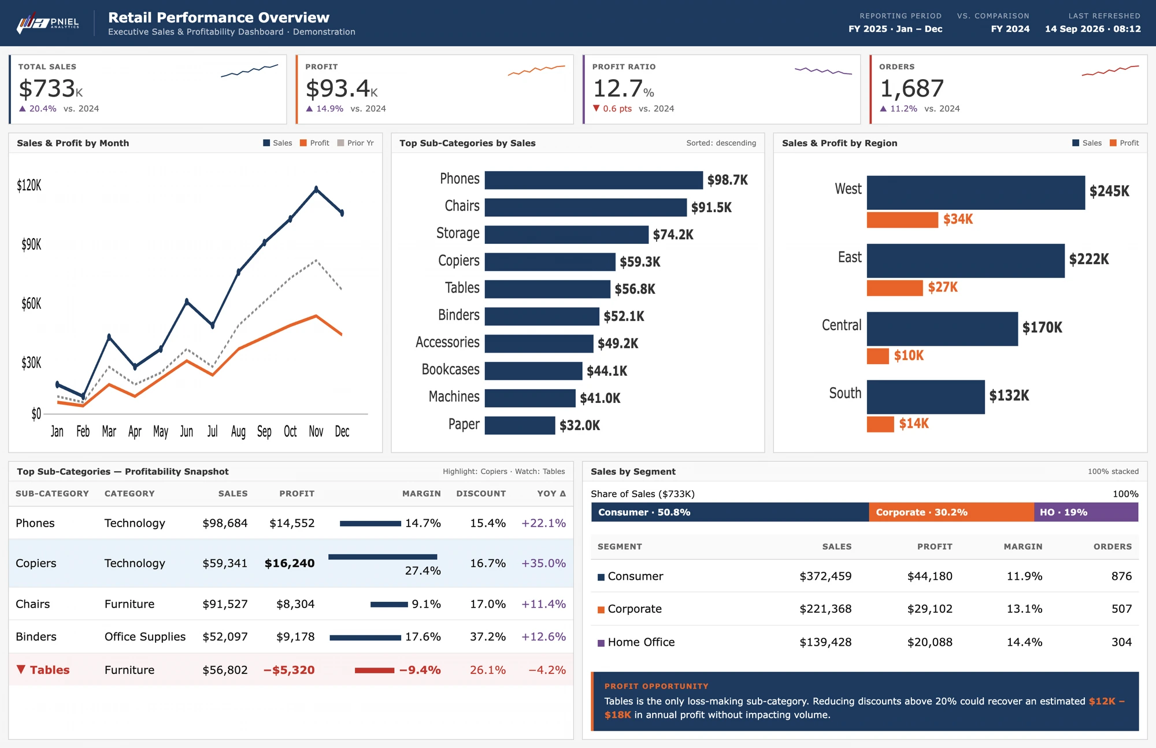Click the FY 2024 comparison value

[1010, 29]
